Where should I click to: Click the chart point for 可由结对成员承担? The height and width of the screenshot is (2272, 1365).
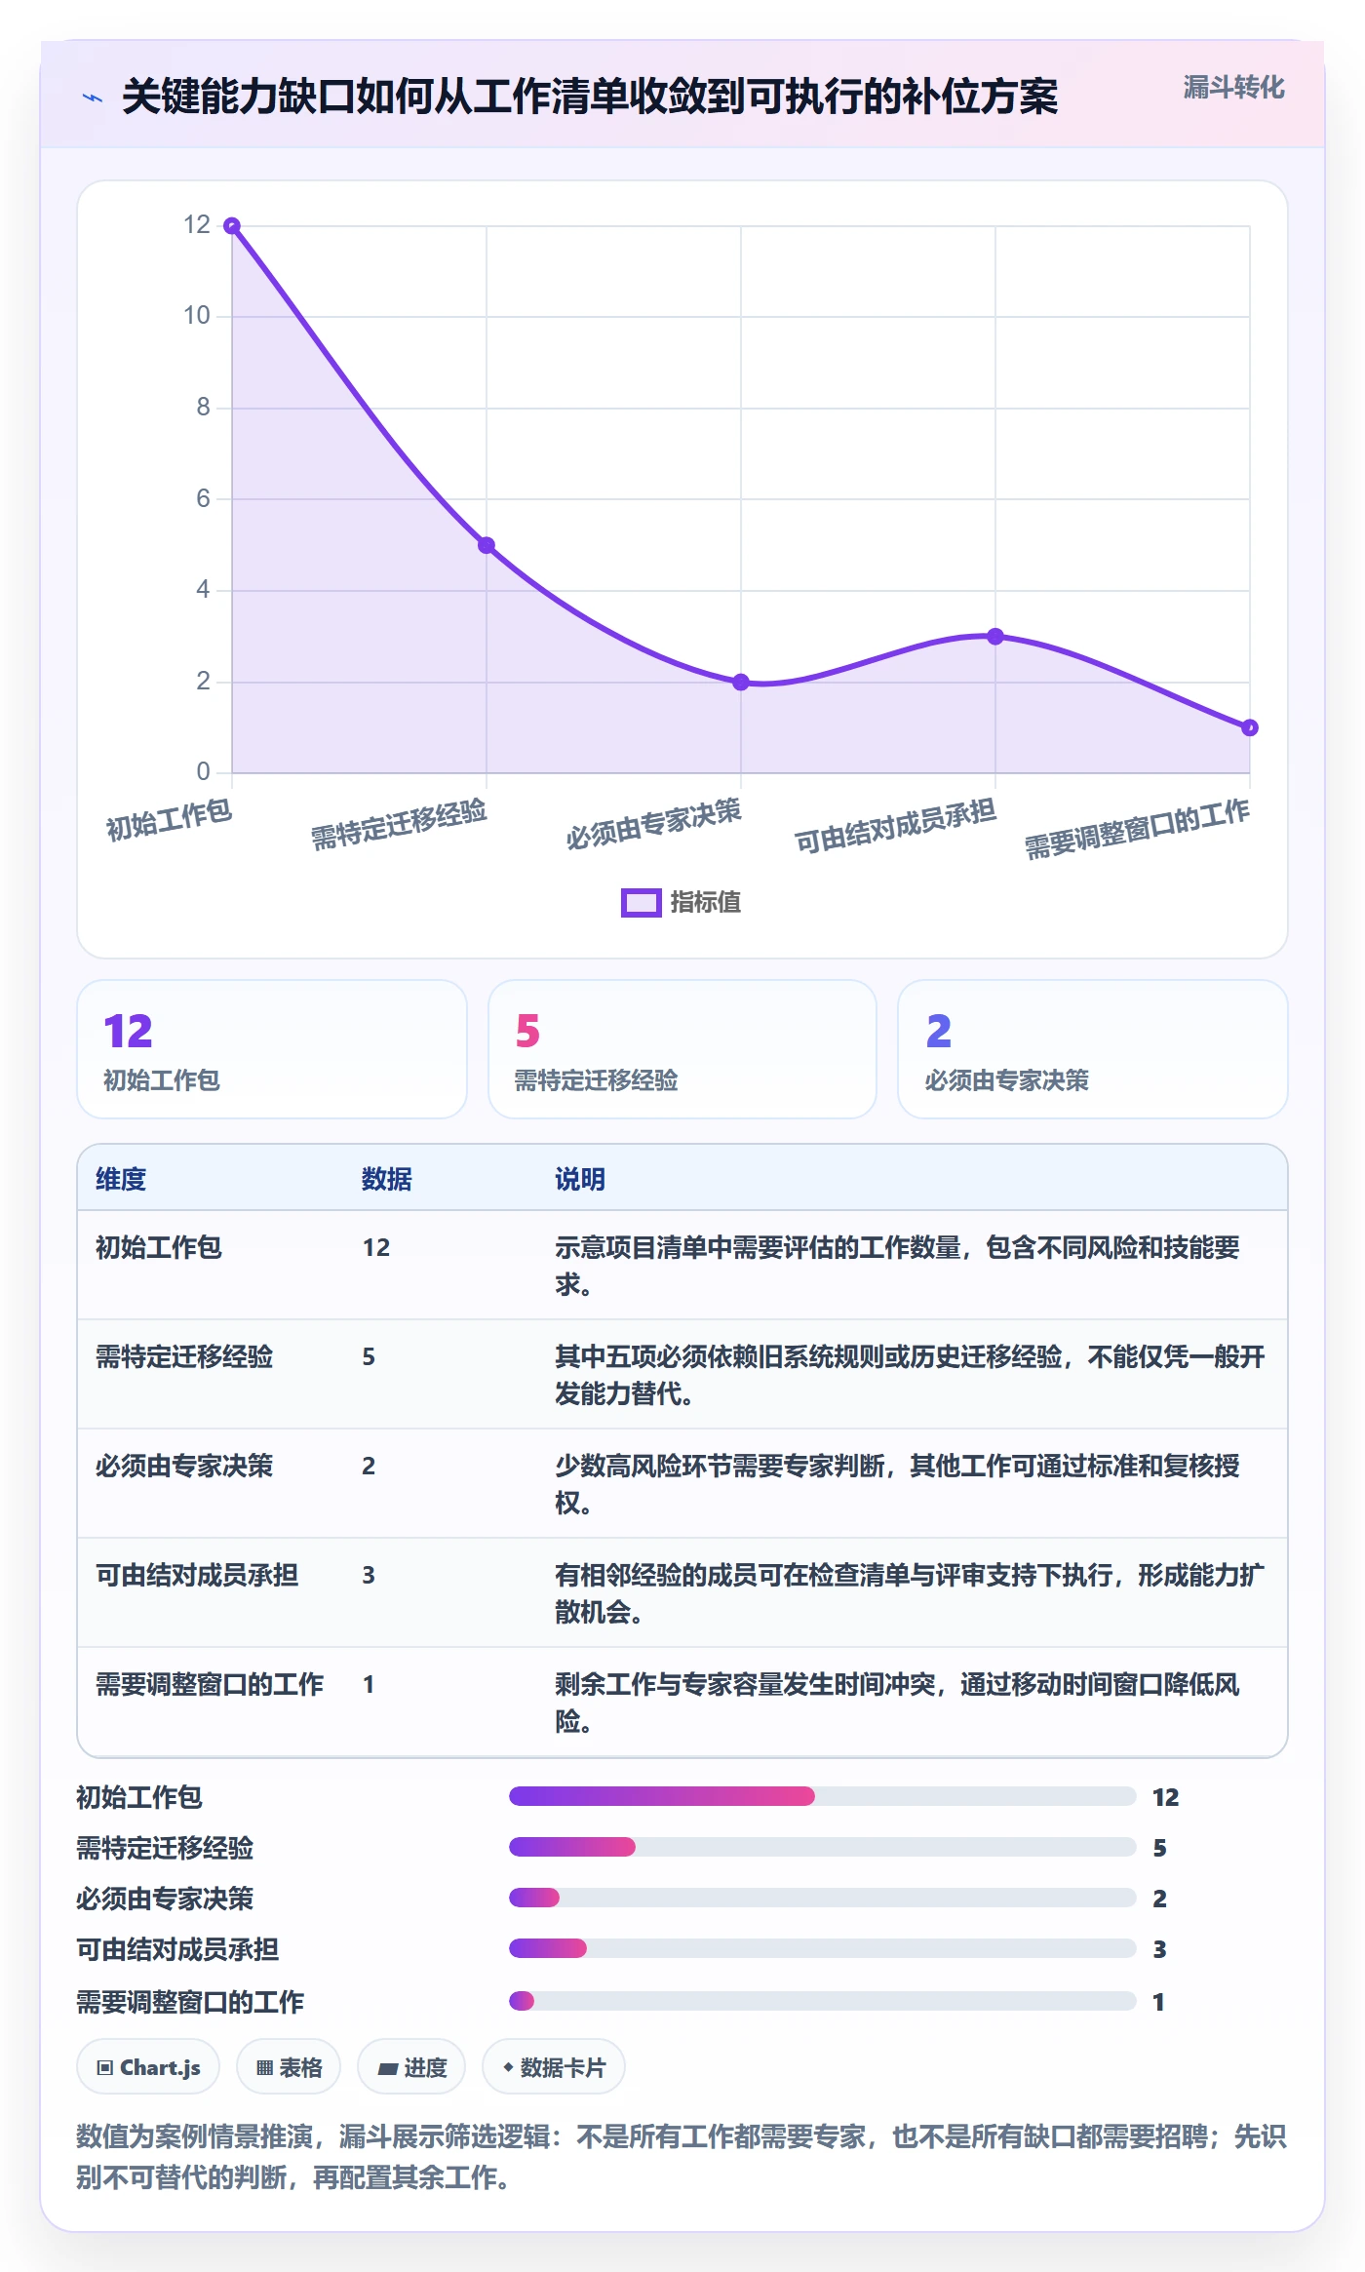[995, 636]
